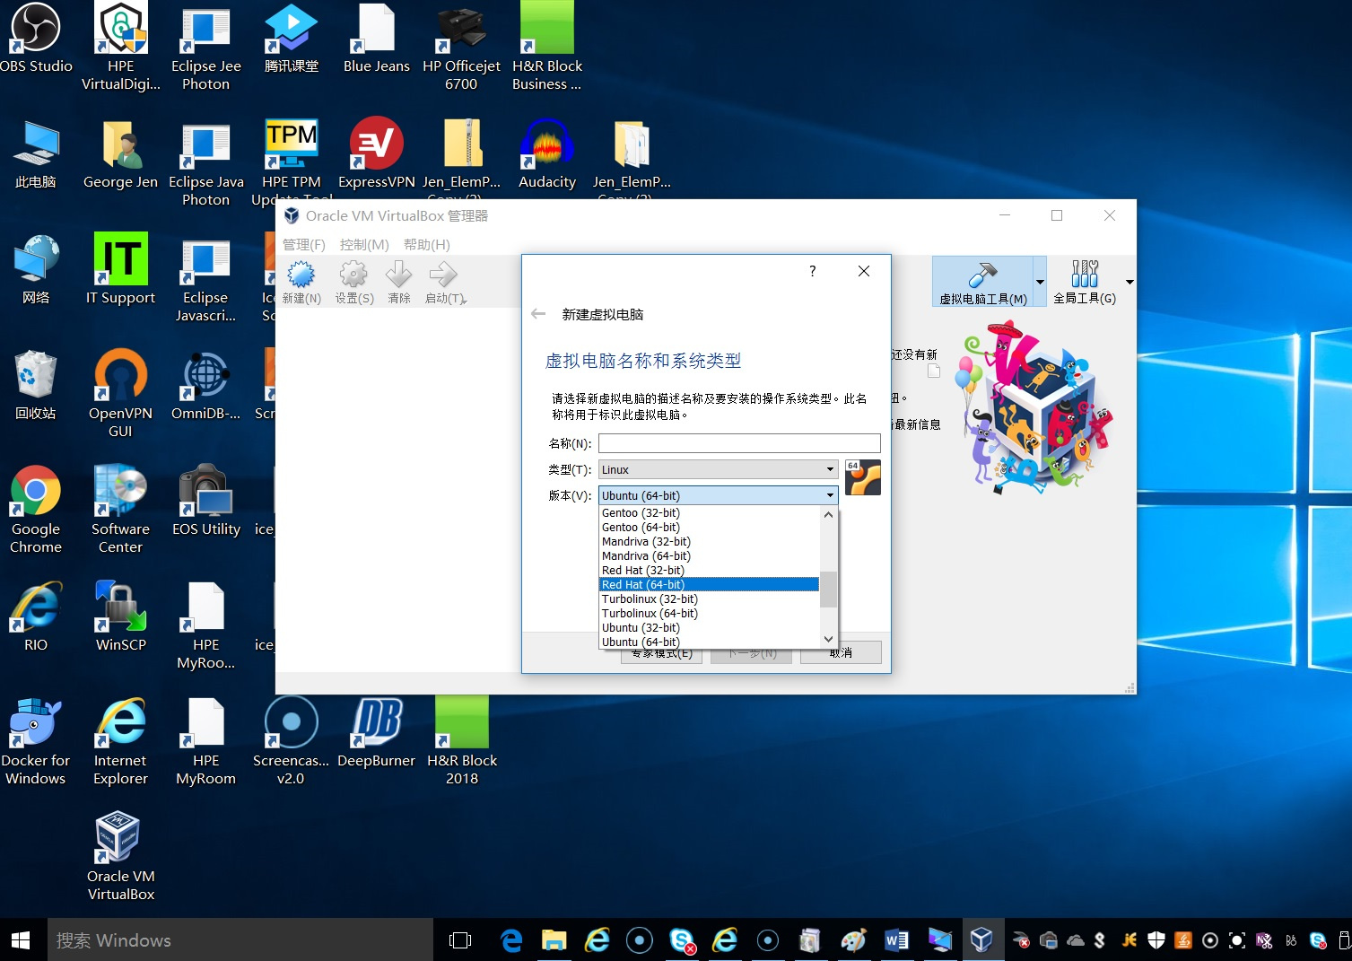Open DeepBurner desktop shortcut
Viewport: 1352px width, 961px height.
[376, 732]
